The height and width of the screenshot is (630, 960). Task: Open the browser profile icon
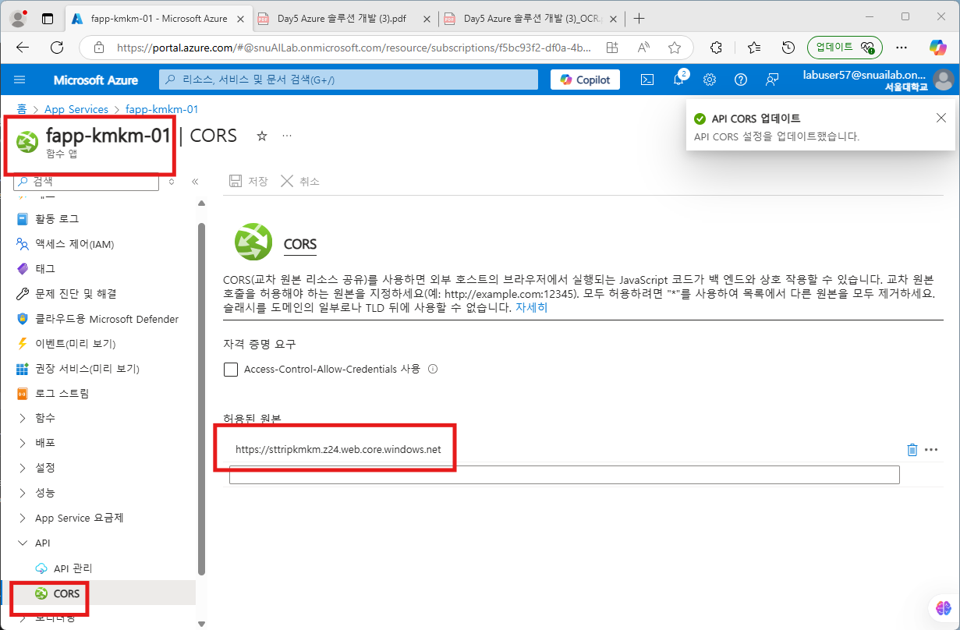19,17
